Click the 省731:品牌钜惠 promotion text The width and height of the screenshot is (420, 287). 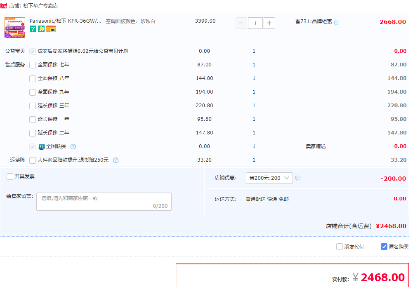[314, 21]
